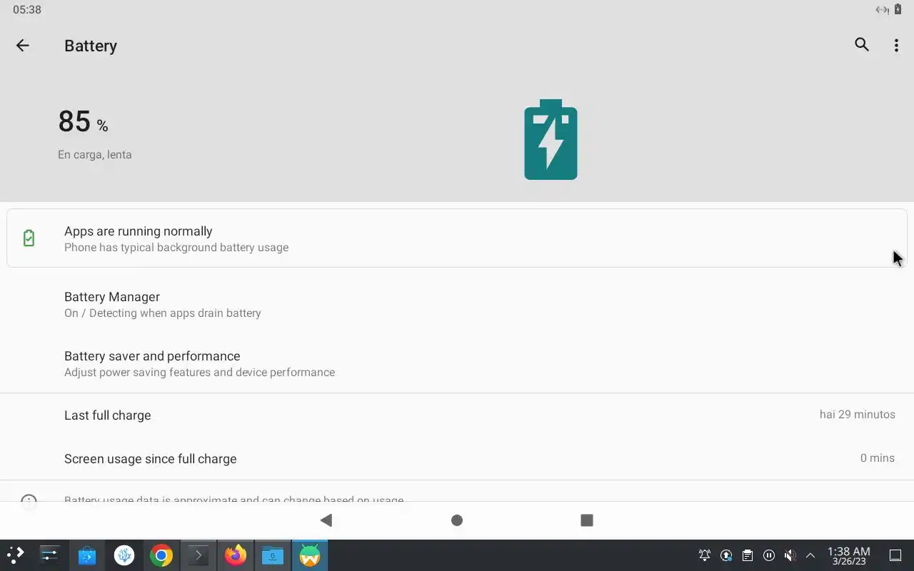The width and height of the screenshot is (914, 571).
Task: Click the media pause tray icon
Action: (x=768, y=555)
